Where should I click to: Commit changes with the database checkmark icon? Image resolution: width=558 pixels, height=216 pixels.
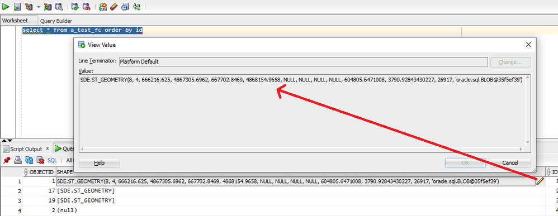pyautogui.click(x=75, y=6)
